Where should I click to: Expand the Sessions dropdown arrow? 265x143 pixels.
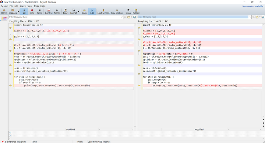point(18,11)
